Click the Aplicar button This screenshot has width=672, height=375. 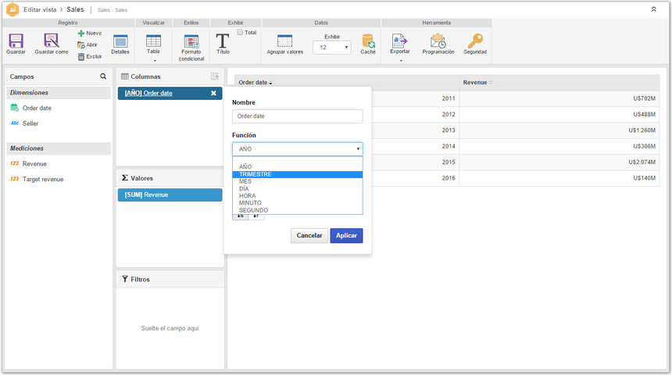point(346,236)
